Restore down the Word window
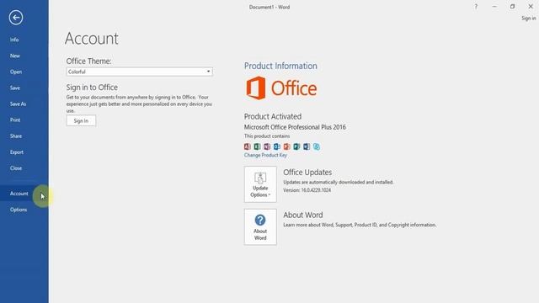 512,7
